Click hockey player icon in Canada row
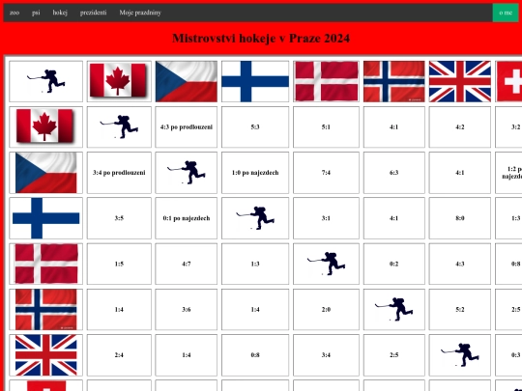 pyautogui.click(x=119, y=126)
